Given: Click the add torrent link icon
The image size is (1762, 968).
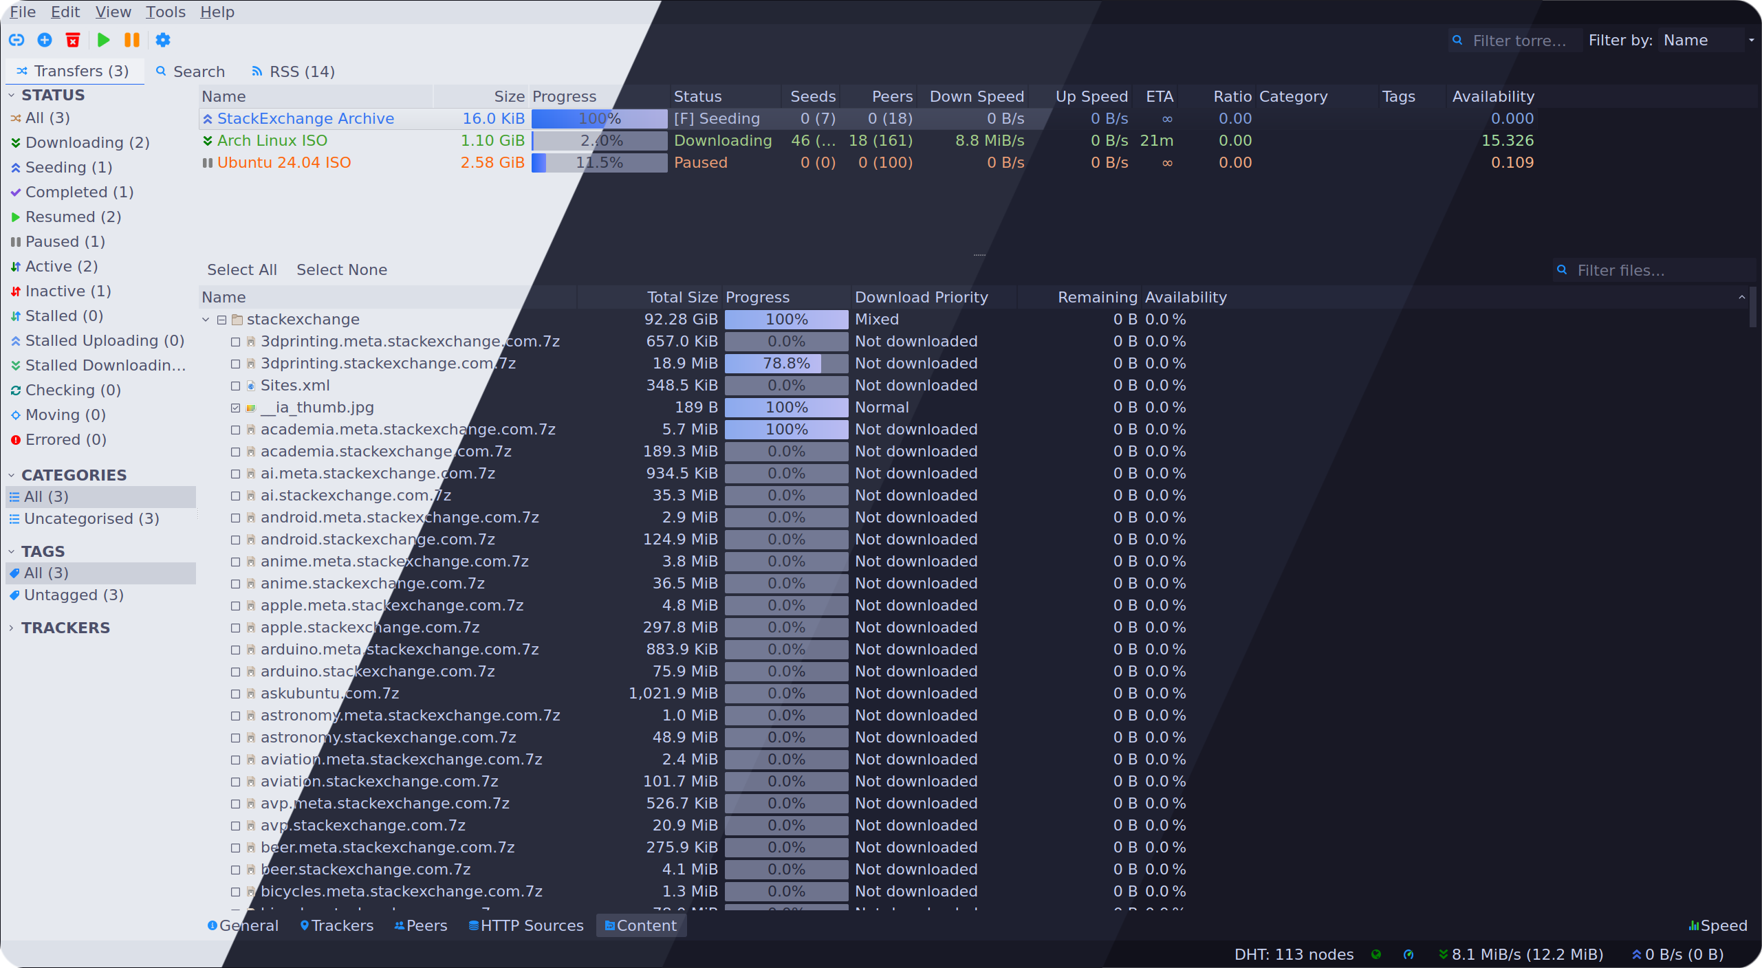Looking at the screenshot, I should tap(17, 40).
